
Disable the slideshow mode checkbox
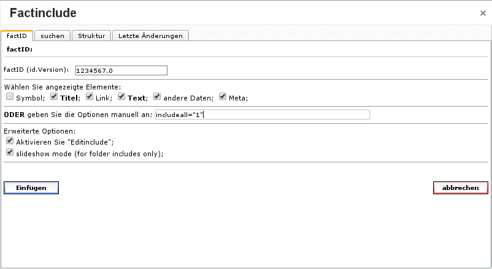[x=9, y=152]
